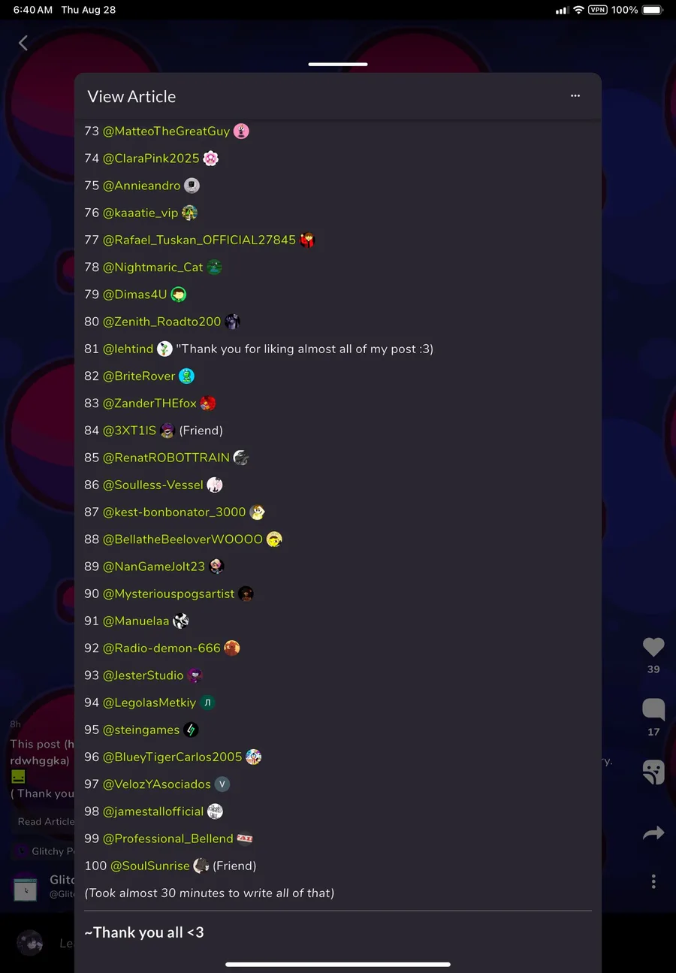Open comments via speech bubble icon

653,709
